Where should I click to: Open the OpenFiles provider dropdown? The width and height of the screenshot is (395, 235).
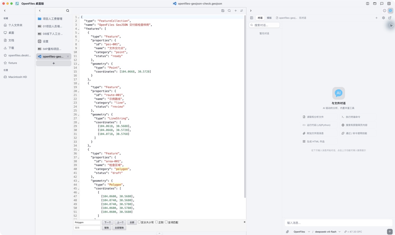(302, 232)
